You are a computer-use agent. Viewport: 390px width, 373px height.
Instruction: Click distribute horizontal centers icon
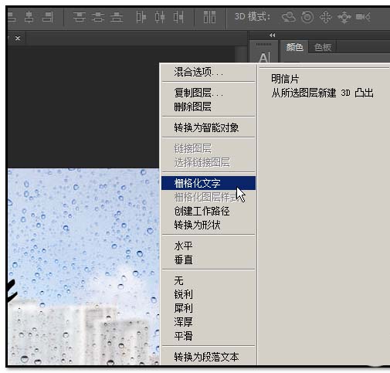tap(160, 18)
